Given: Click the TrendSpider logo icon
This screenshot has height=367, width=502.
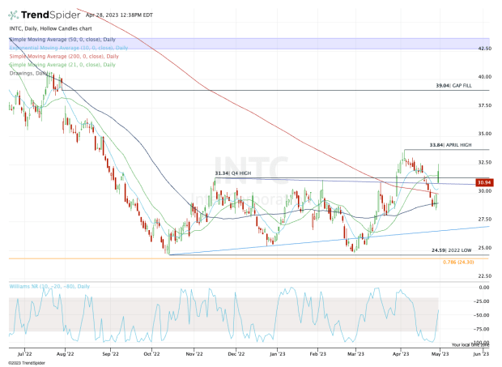Looking at the screenshot, I should [x=18, y=15].
